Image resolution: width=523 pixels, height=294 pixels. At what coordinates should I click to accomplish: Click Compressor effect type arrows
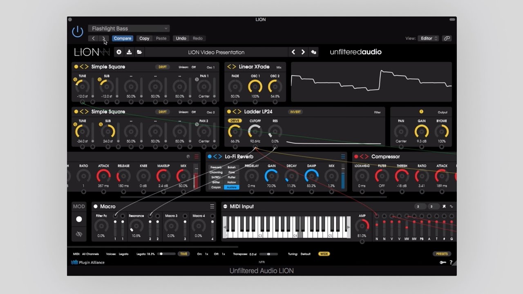(364, 156)
